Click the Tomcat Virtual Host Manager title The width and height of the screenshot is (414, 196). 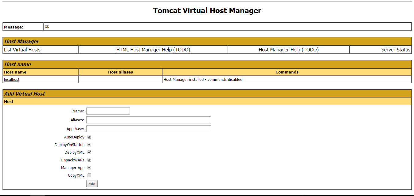[207, 10]
